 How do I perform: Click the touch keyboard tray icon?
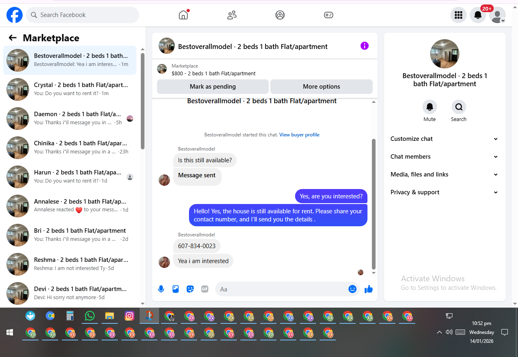click(460, 332)
